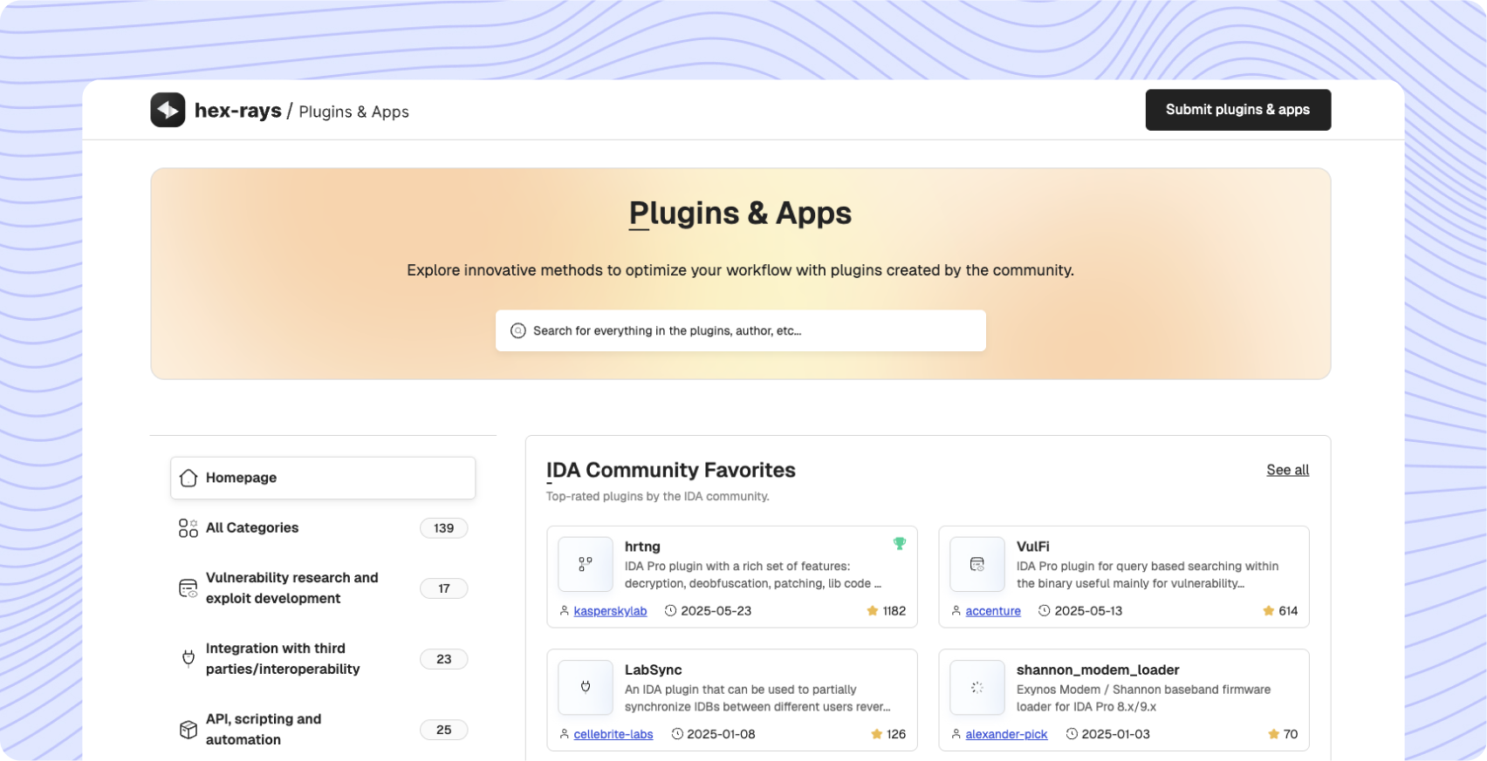The height and width of the screenshot is (761, 1487).
Task: Click the star rating icon on VulFi
Action: click(1268, 611)
